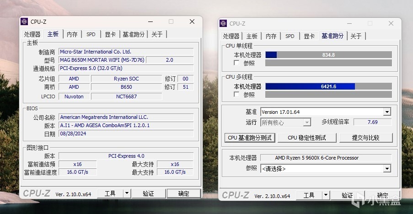Expand the 工具 arrow in left window
Viewport: 413px width, 214px height.
127,193
